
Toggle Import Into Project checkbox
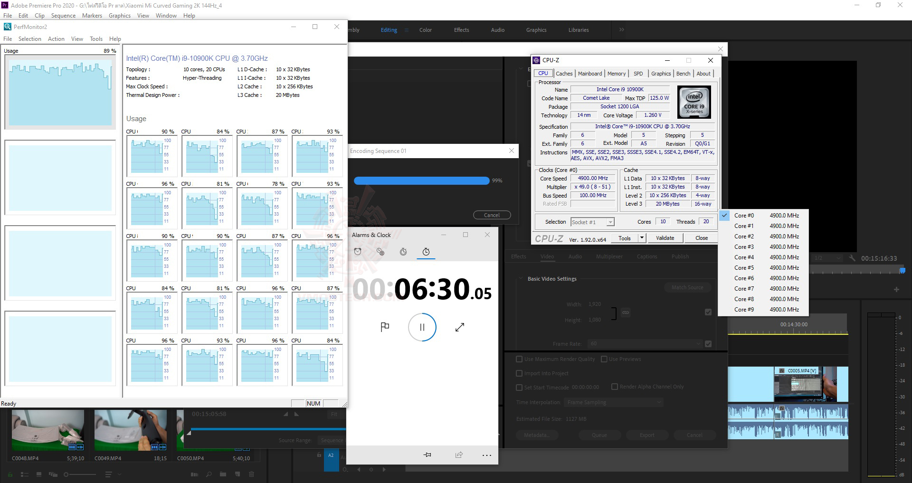(x=519, y=373)
